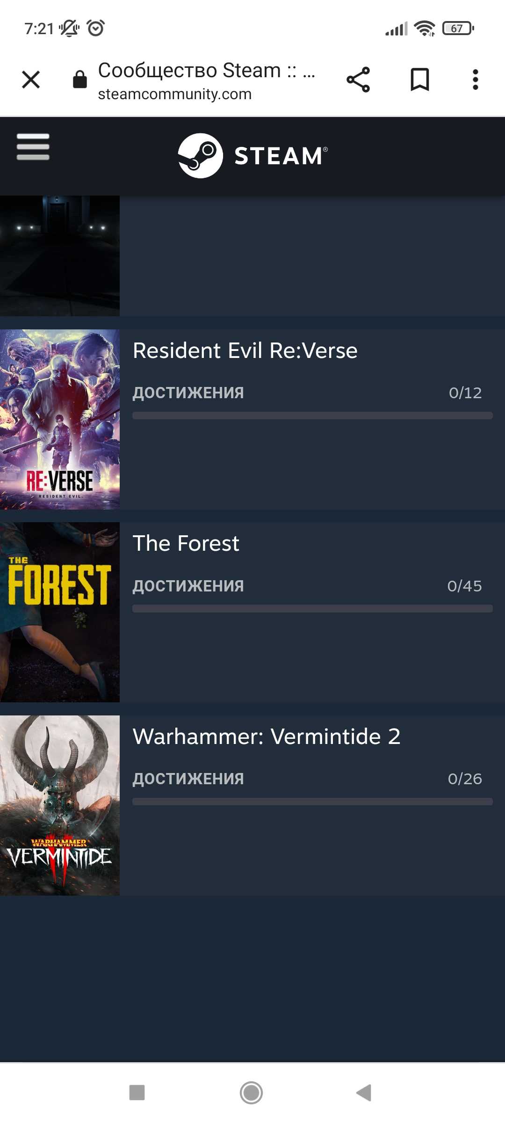Tap The Forest cover art
The image size is (505, 1123).
[60, 612]
